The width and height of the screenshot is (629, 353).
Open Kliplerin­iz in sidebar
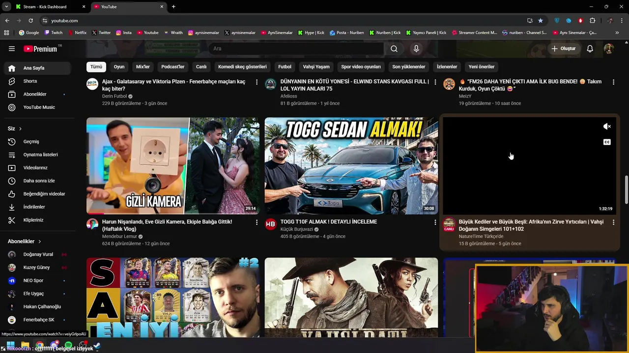click(37, 220)
